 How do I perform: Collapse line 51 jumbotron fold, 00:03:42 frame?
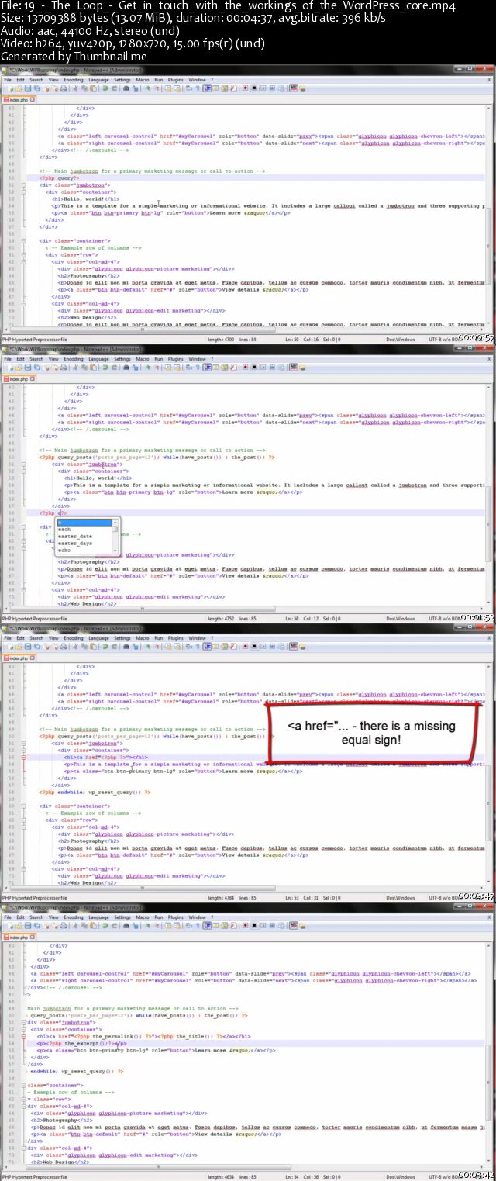pyautogui.click(x=24, y=1023)
